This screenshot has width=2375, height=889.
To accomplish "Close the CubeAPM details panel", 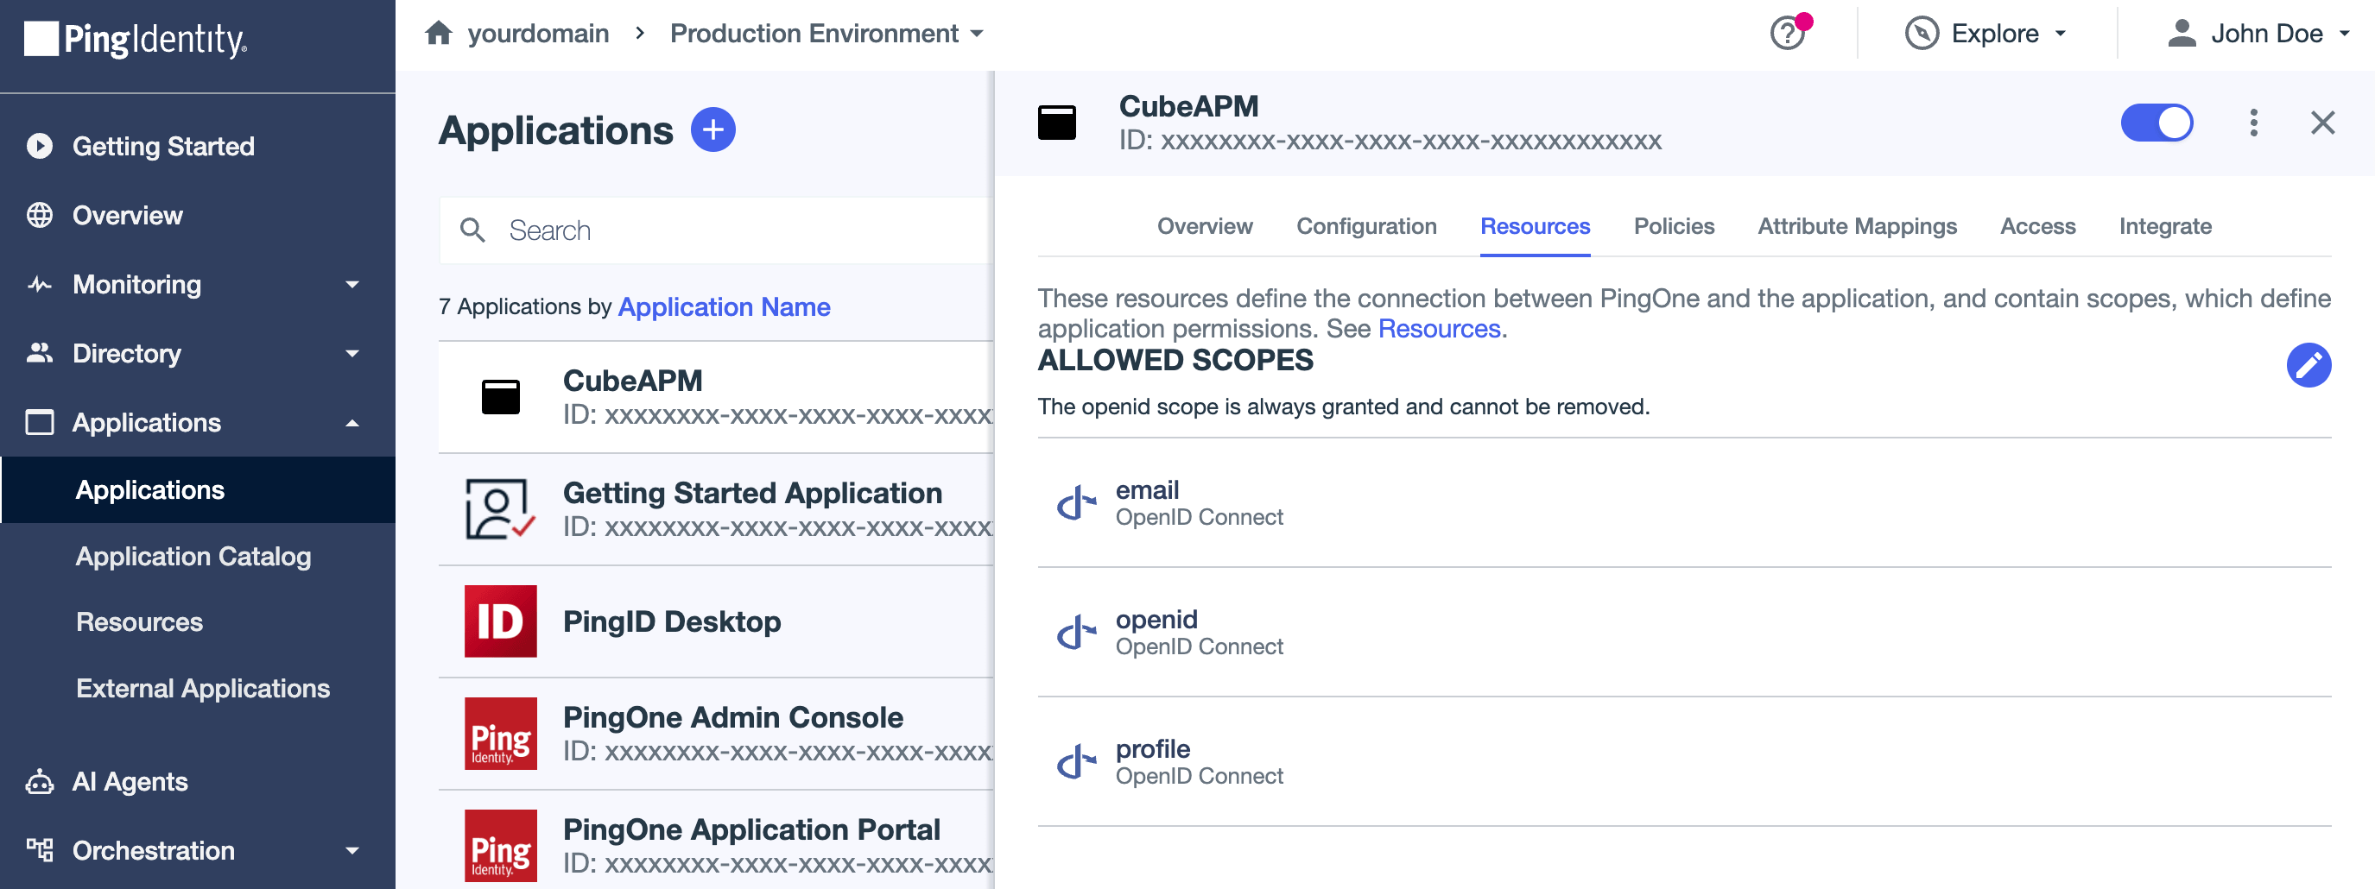I will tap(2322, 123).
